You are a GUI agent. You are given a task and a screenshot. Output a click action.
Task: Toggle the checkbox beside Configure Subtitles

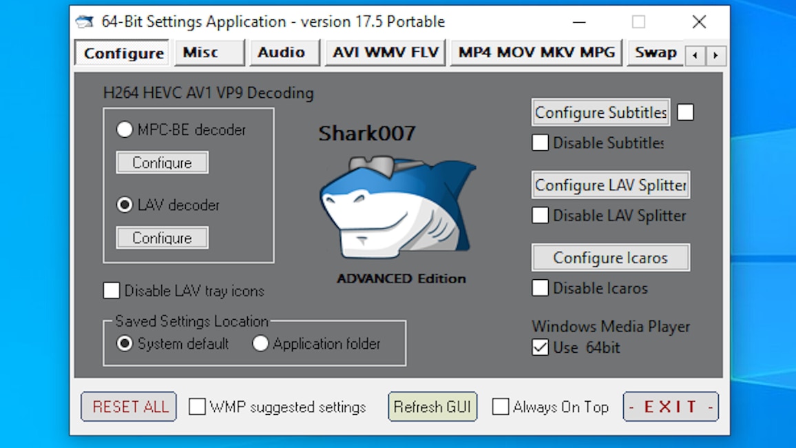tap(685, 112)
